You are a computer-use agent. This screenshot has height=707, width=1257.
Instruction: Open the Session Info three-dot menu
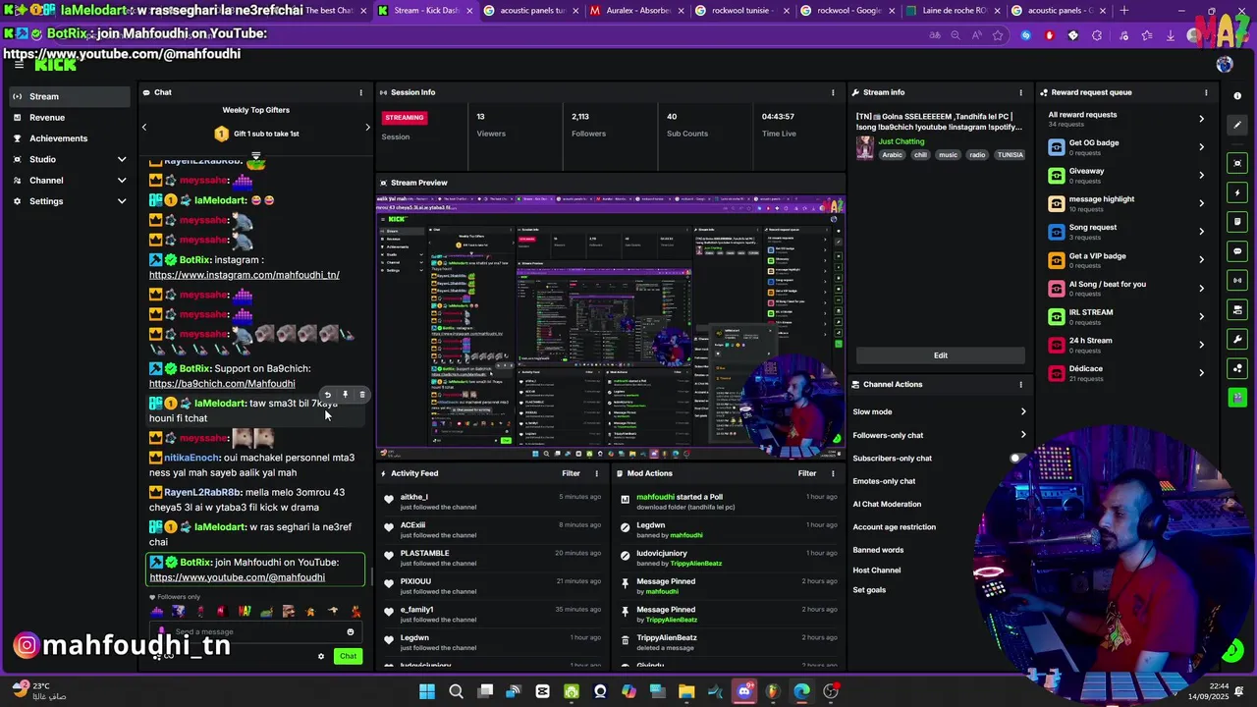pyautogui.click(x=833, y=92)
